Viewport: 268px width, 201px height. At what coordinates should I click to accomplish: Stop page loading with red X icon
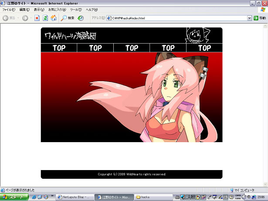point(37,18)
